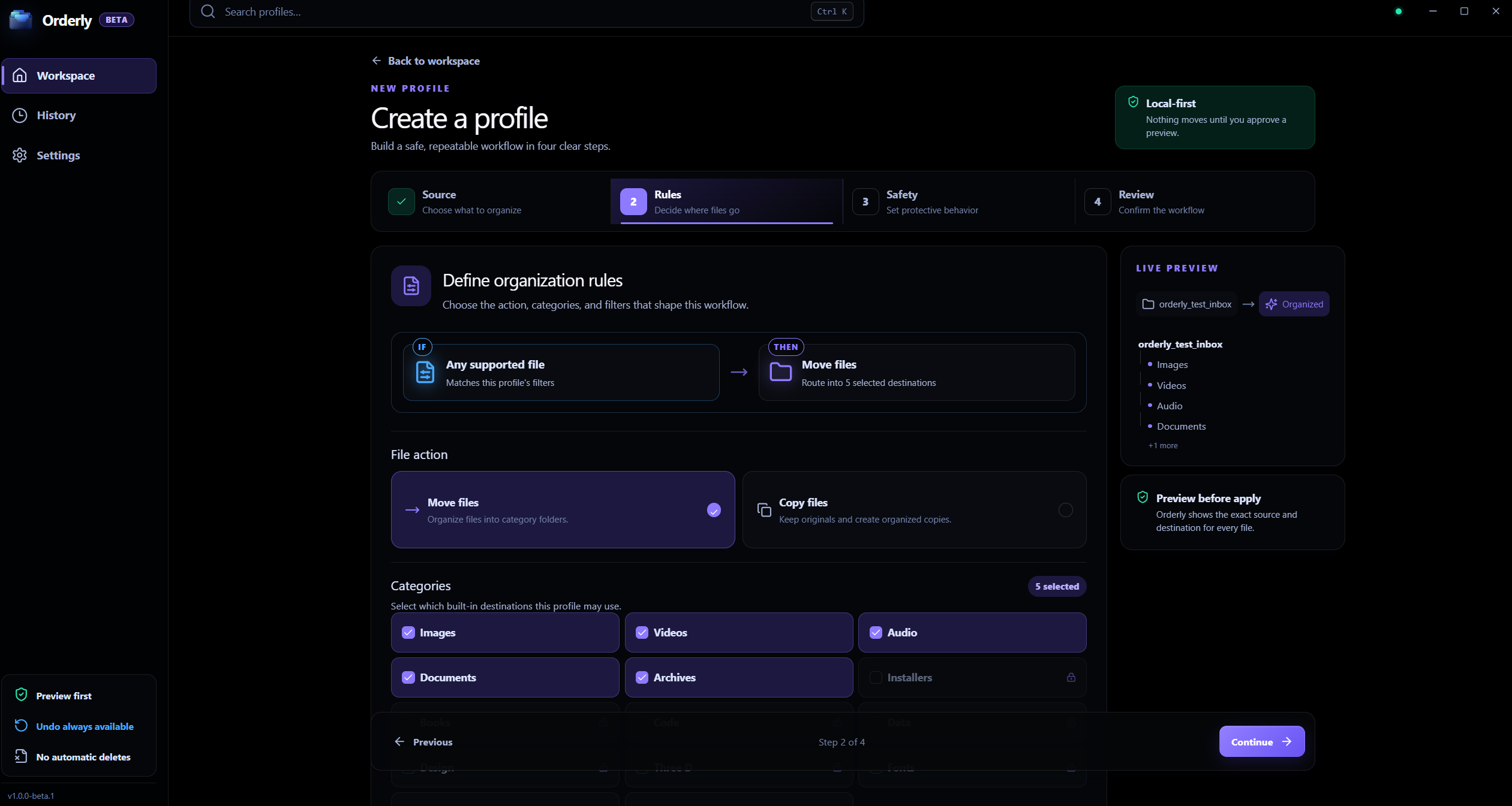Screen dimensions: 1512x806
Task: Select the Move files action radio
Action: (714, 510)
